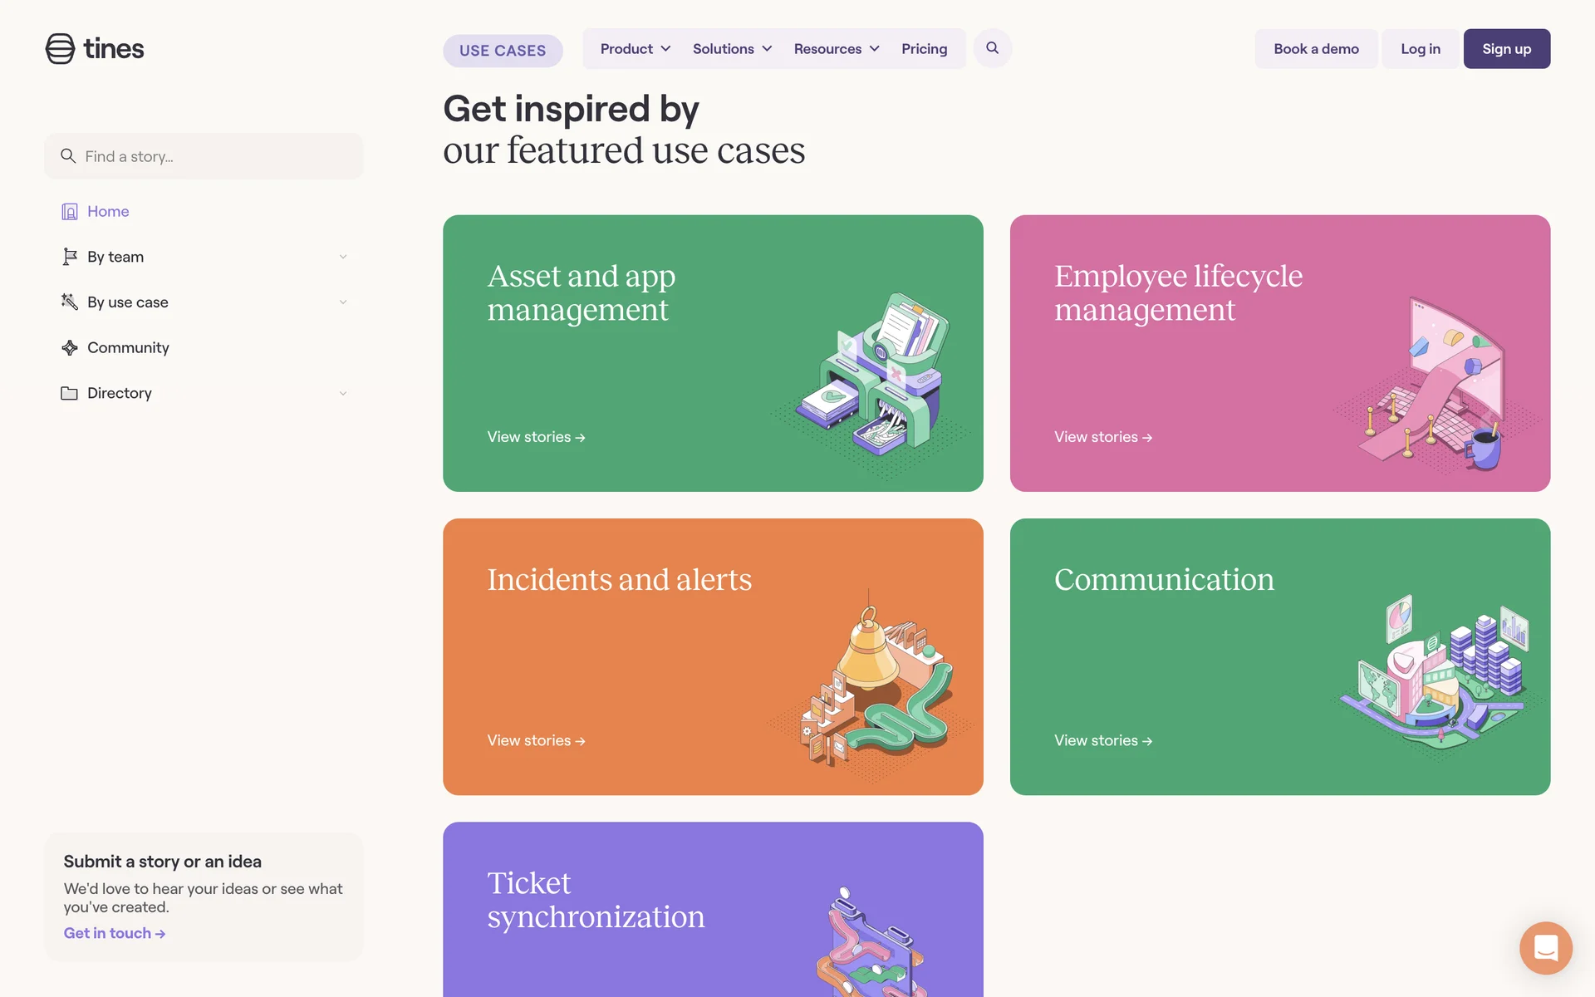Expand the By use case sidebar chevron
The image size is (1595, 997).
[x=343, y=302]
